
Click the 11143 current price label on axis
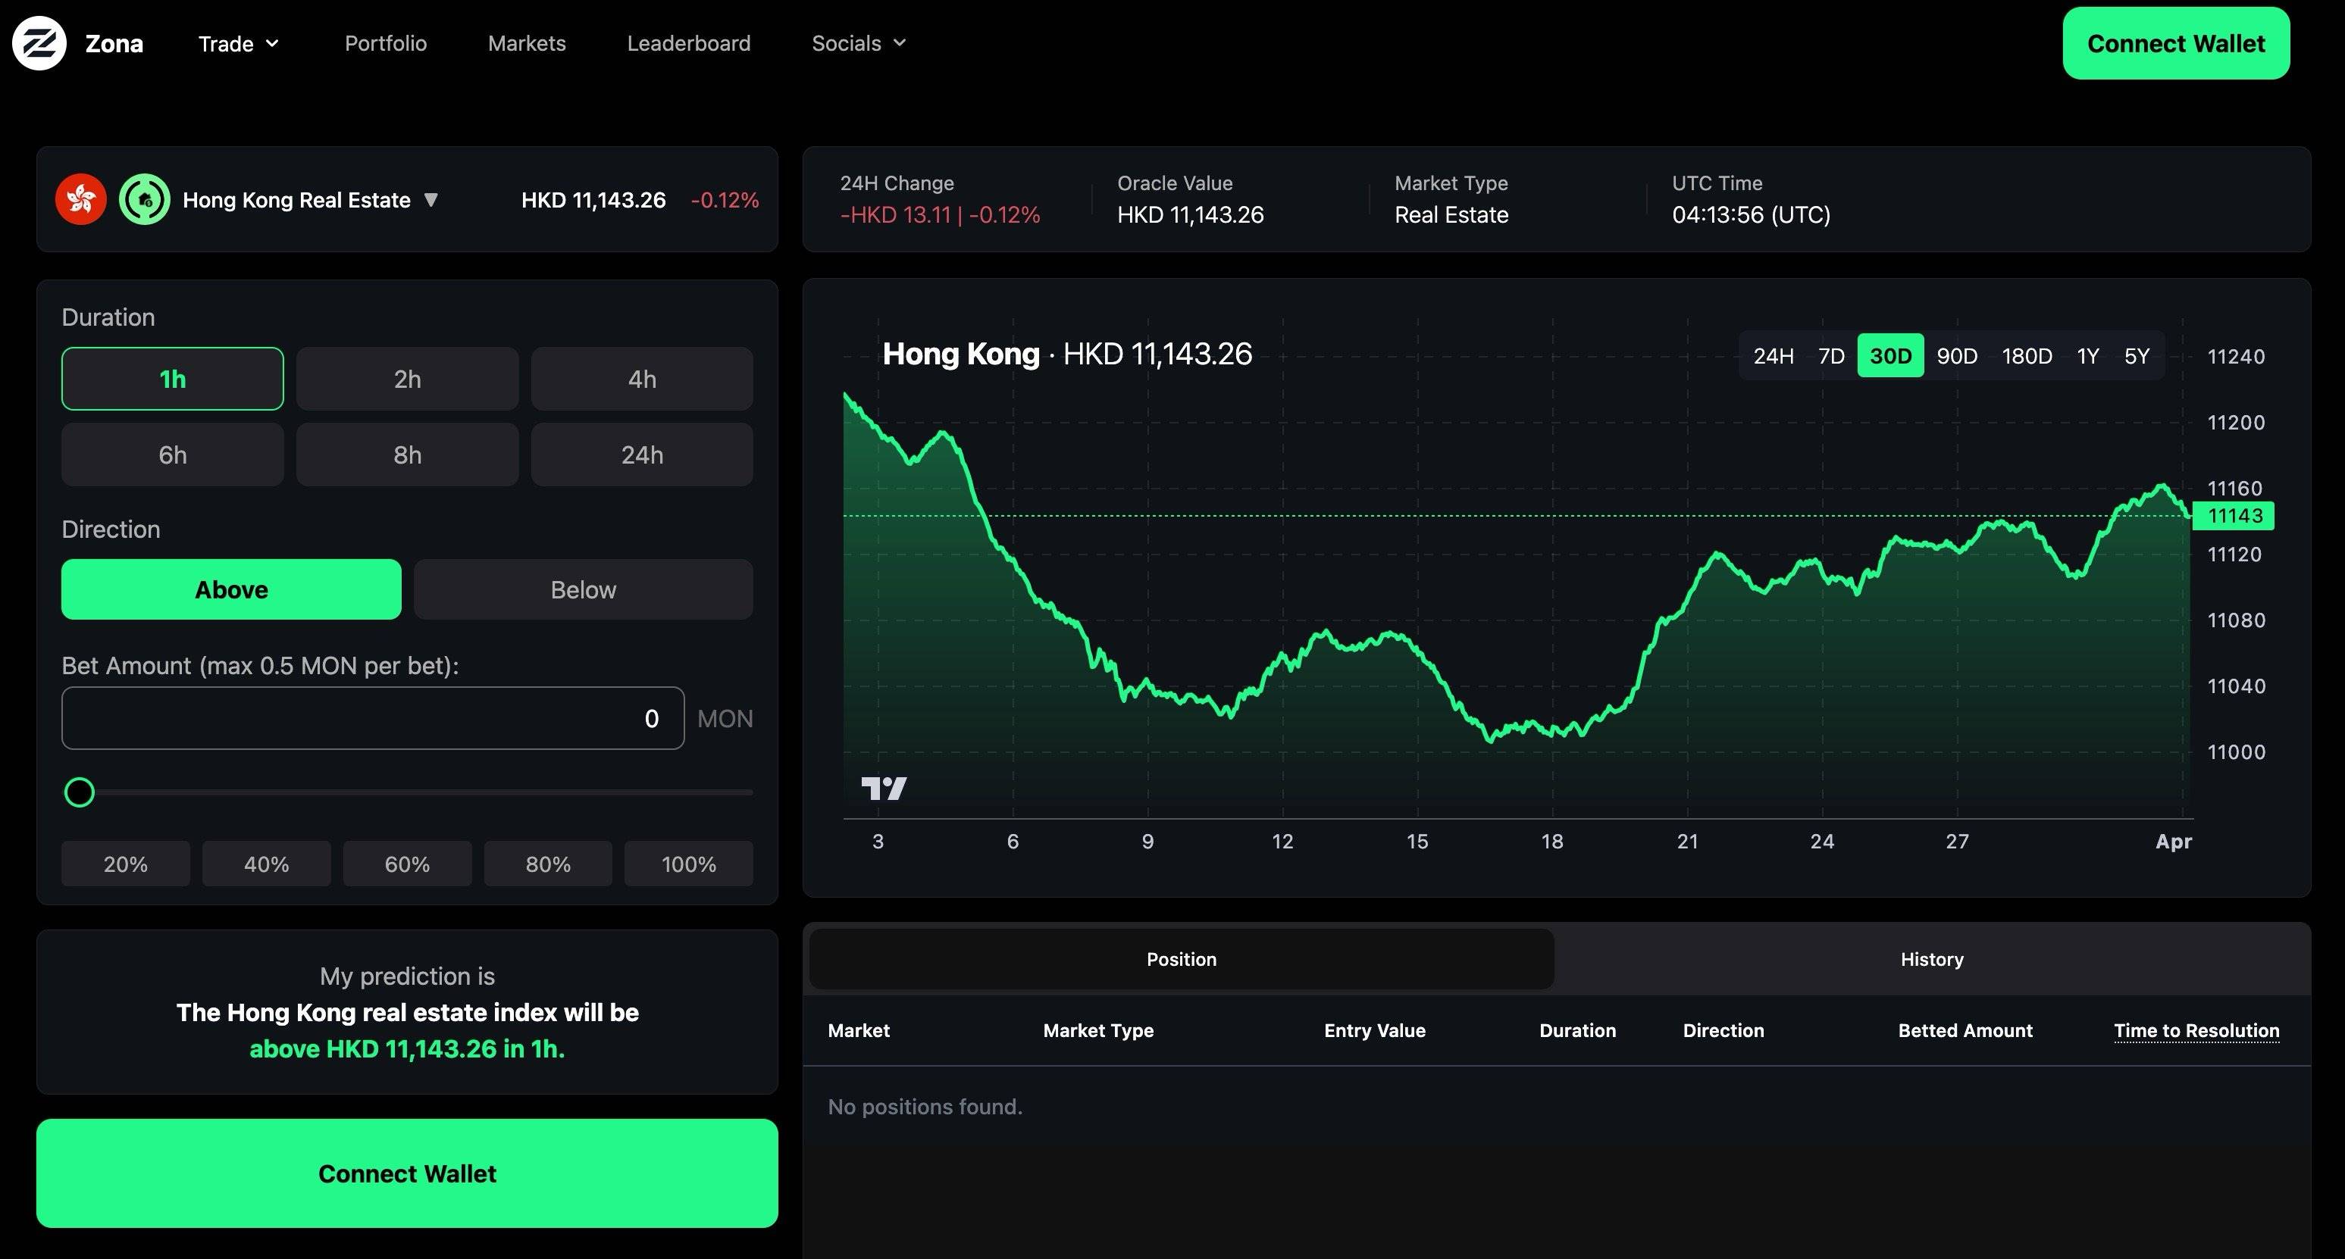pyautogui.click(x=2234, y=516)
